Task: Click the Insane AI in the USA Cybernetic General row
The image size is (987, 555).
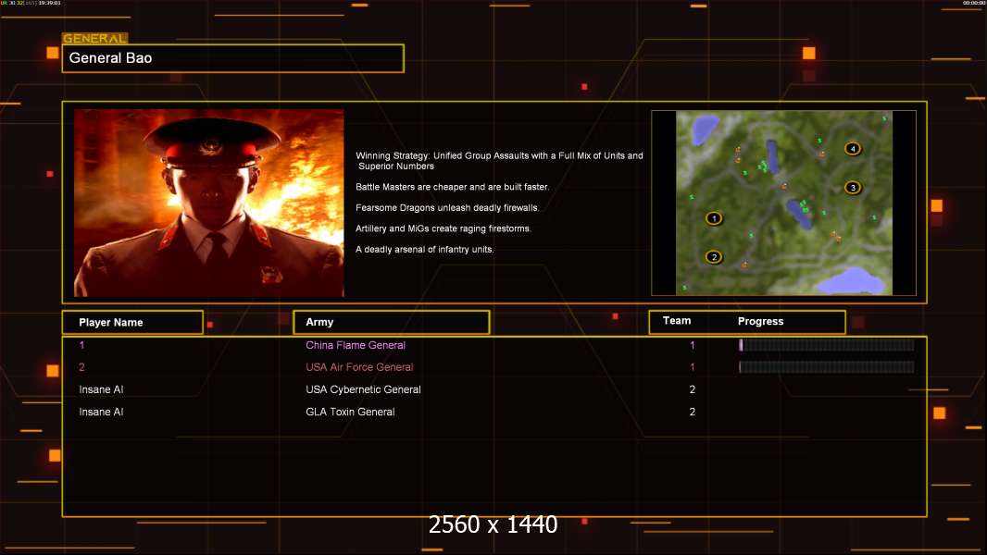Action: click(101, 389)
